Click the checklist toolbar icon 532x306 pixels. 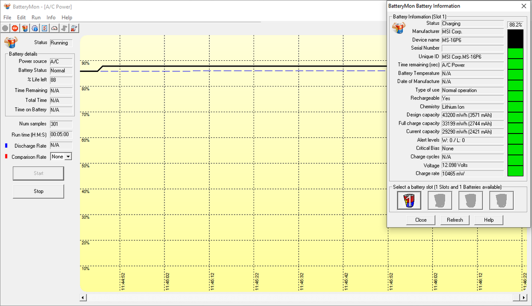(x=44, y=28)
